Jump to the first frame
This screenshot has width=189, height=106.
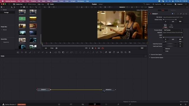(86, 48)
